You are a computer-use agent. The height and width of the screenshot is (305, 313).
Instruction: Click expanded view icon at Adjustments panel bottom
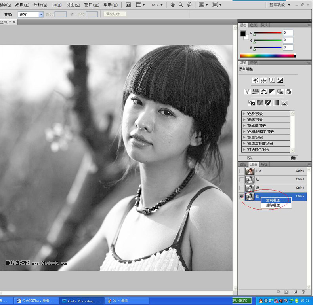pos(250,158)
